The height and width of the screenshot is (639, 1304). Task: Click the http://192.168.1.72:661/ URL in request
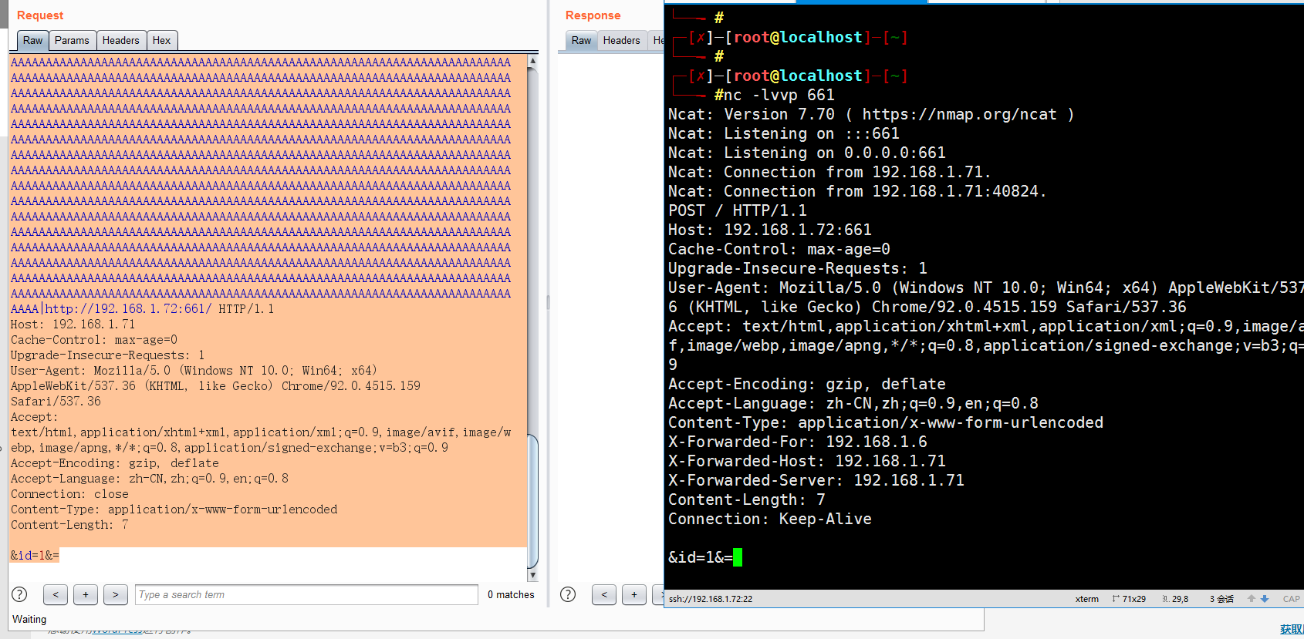point(128,308)
